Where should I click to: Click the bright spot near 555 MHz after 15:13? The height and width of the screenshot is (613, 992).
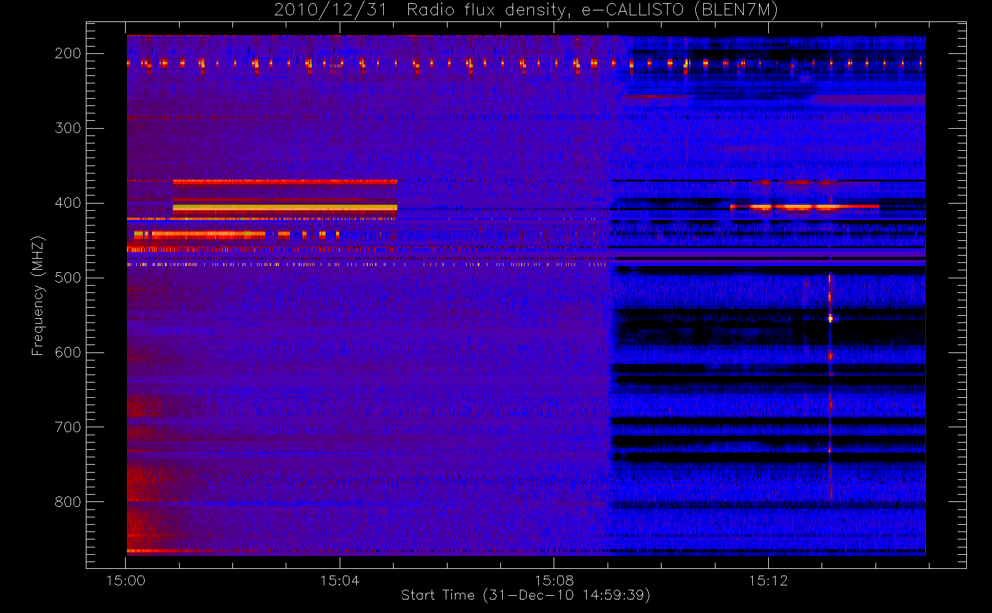[x=831, y=318]
